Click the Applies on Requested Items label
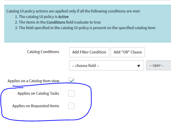 [x=36, y=106]
